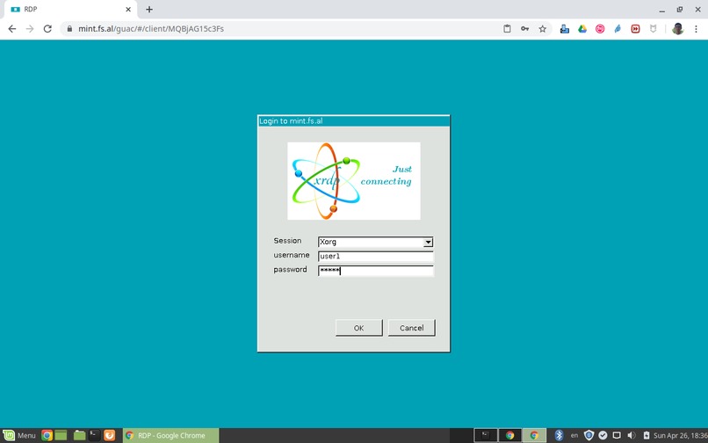Go back with the browser back arrow
Viewport: 708px width, 443px height.
(12, 29)
